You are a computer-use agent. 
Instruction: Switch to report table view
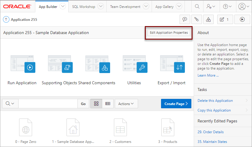(x=108, y=104)
